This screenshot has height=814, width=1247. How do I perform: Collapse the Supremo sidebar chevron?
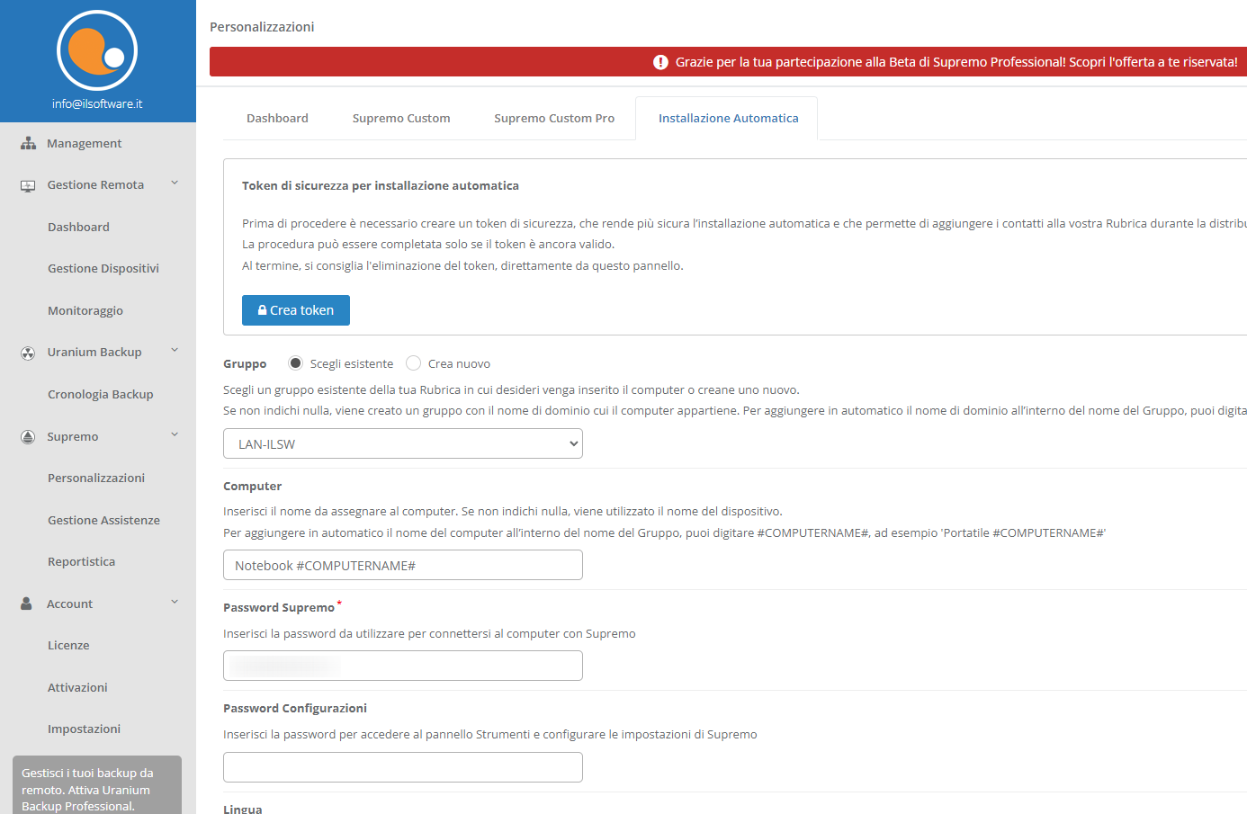click(x=175, y=434)
